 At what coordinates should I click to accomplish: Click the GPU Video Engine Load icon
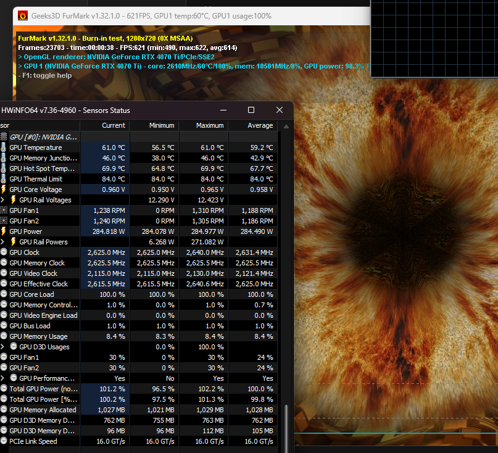[x=4, y=315]
